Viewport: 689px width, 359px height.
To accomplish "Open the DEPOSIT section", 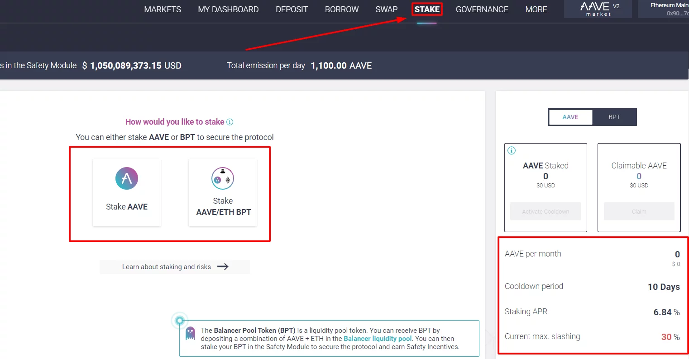I will (x=292, y=9).
